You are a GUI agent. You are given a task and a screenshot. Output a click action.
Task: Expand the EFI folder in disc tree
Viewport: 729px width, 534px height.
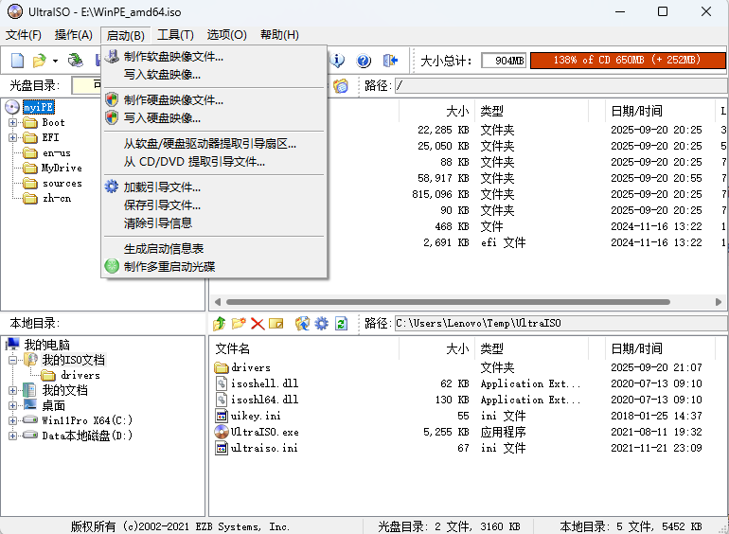(x=12, y=137)
